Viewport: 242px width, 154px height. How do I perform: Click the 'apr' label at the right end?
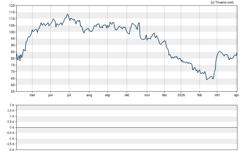pos(237,95)
